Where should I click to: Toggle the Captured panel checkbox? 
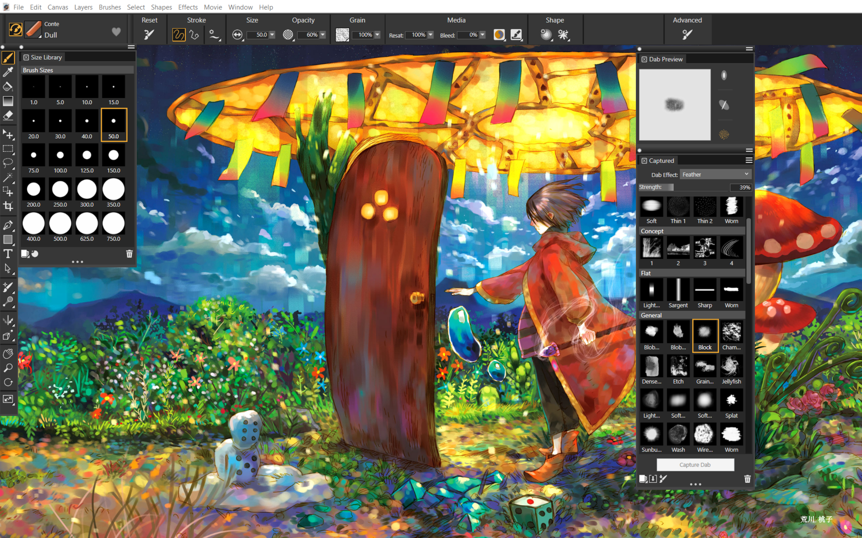point(644,161)
